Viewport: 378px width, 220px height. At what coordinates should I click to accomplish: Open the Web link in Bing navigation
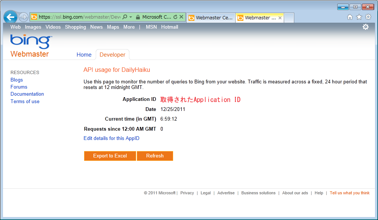[15, 27]
